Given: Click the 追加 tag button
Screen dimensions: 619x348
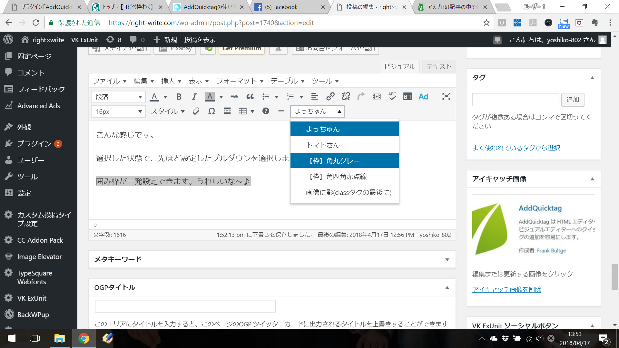Looking at the screenshot, I should pos(573,100).
